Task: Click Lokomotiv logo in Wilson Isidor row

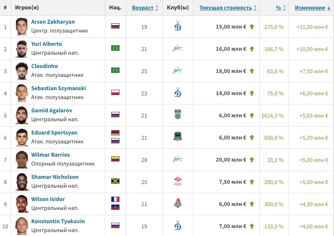Action: click(178, 204)
